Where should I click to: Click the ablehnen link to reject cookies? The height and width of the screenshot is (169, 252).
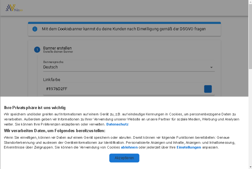(x=129, y=147)
